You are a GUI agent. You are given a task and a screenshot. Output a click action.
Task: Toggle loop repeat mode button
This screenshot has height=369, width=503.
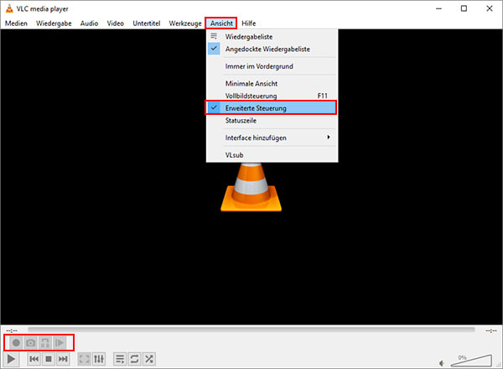pyautogui.click(x=134, y=359)
